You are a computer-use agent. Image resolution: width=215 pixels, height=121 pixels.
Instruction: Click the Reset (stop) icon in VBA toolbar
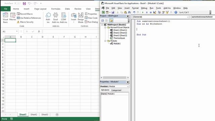pos(150,12)
